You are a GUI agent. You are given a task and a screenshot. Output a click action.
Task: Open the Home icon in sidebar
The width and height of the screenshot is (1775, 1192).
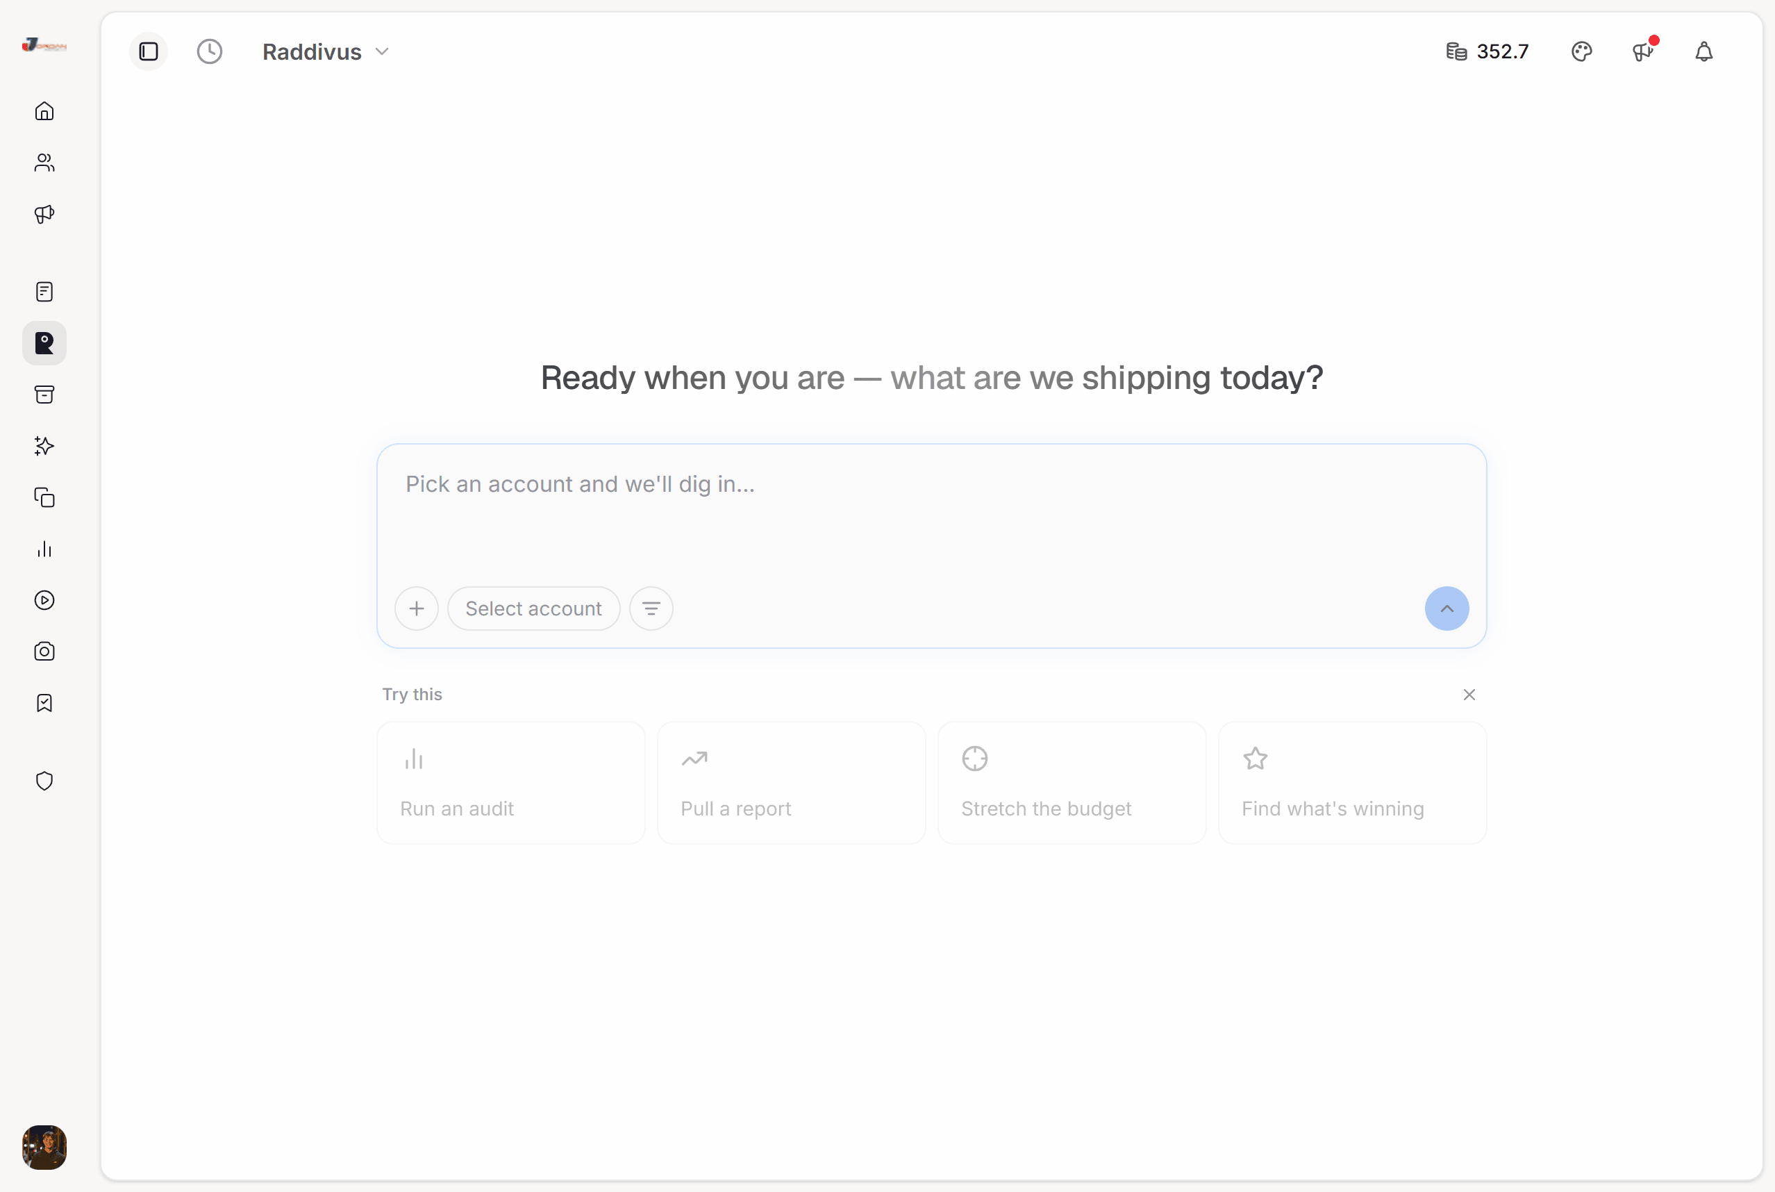pyautogui.click(x=44, y=111)
